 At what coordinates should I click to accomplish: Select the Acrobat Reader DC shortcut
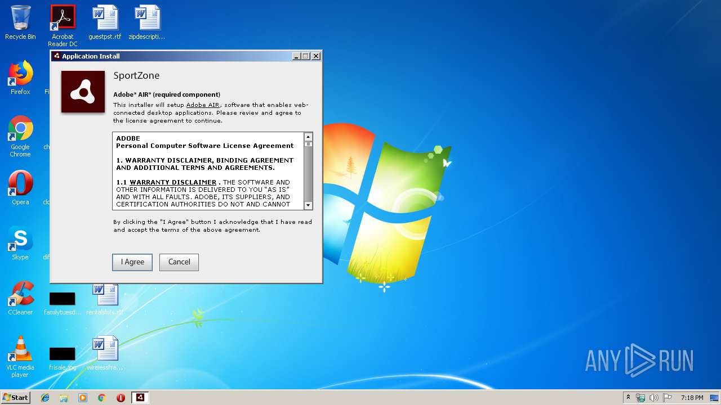[63, 26]
